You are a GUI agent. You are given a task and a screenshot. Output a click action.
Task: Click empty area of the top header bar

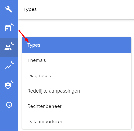click(x=85, y=9)
